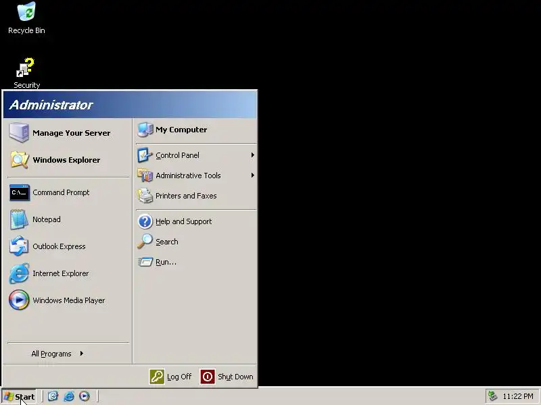The image size is (541, 405).
Task: Choose Printers and Faxes label
Action: [x=186, y=196]
